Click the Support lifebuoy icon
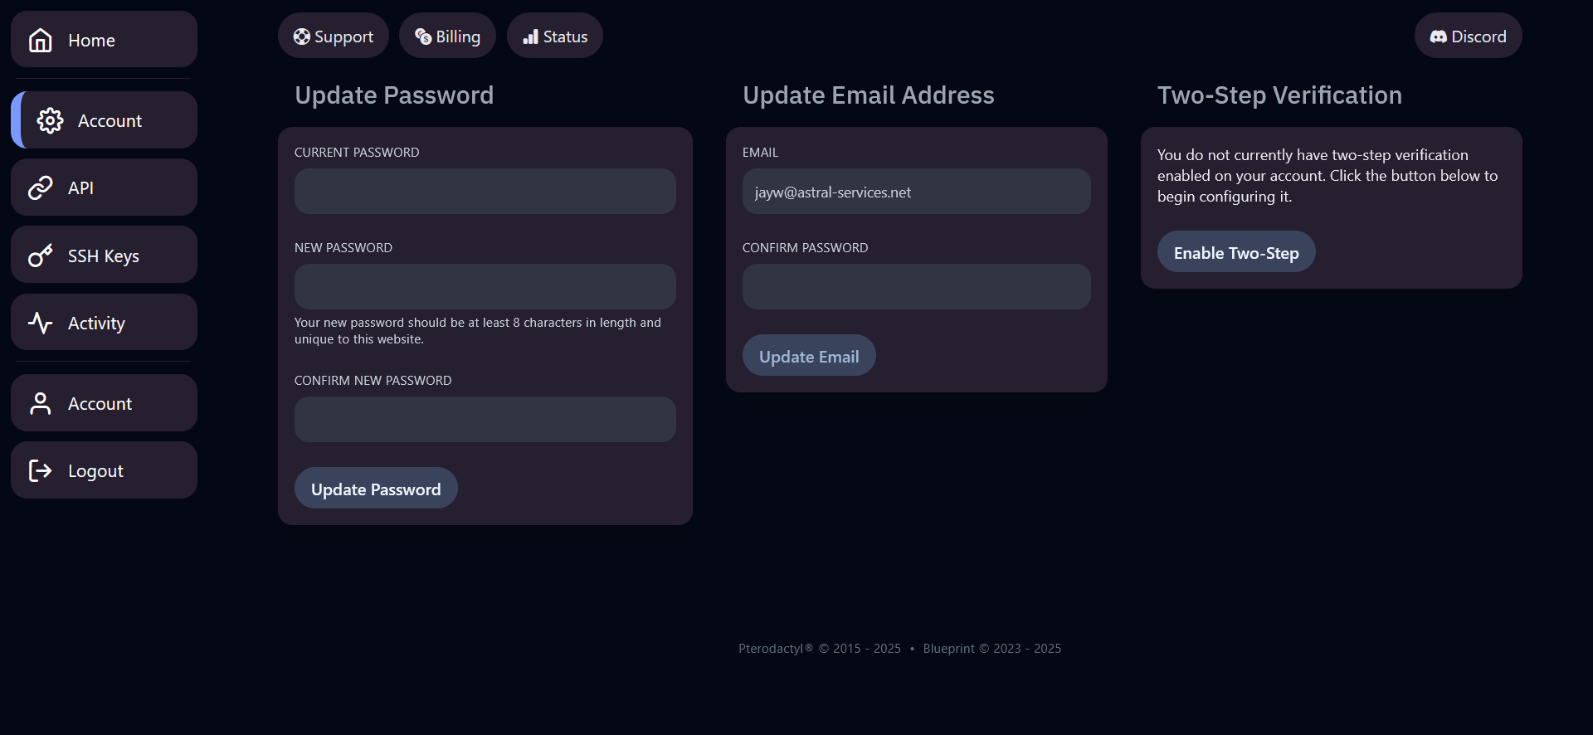This screenshot has width=1593, height=735. (x=302, y=37)
